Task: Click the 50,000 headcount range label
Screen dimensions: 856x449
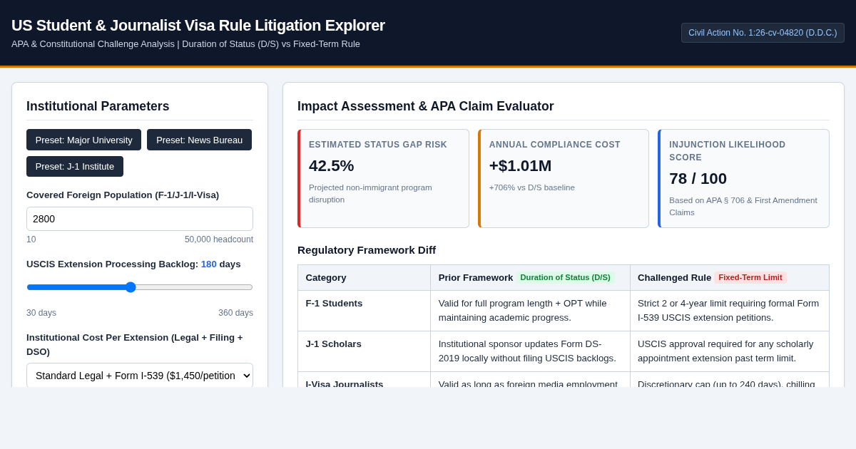Action: click(x=219, y=239)
